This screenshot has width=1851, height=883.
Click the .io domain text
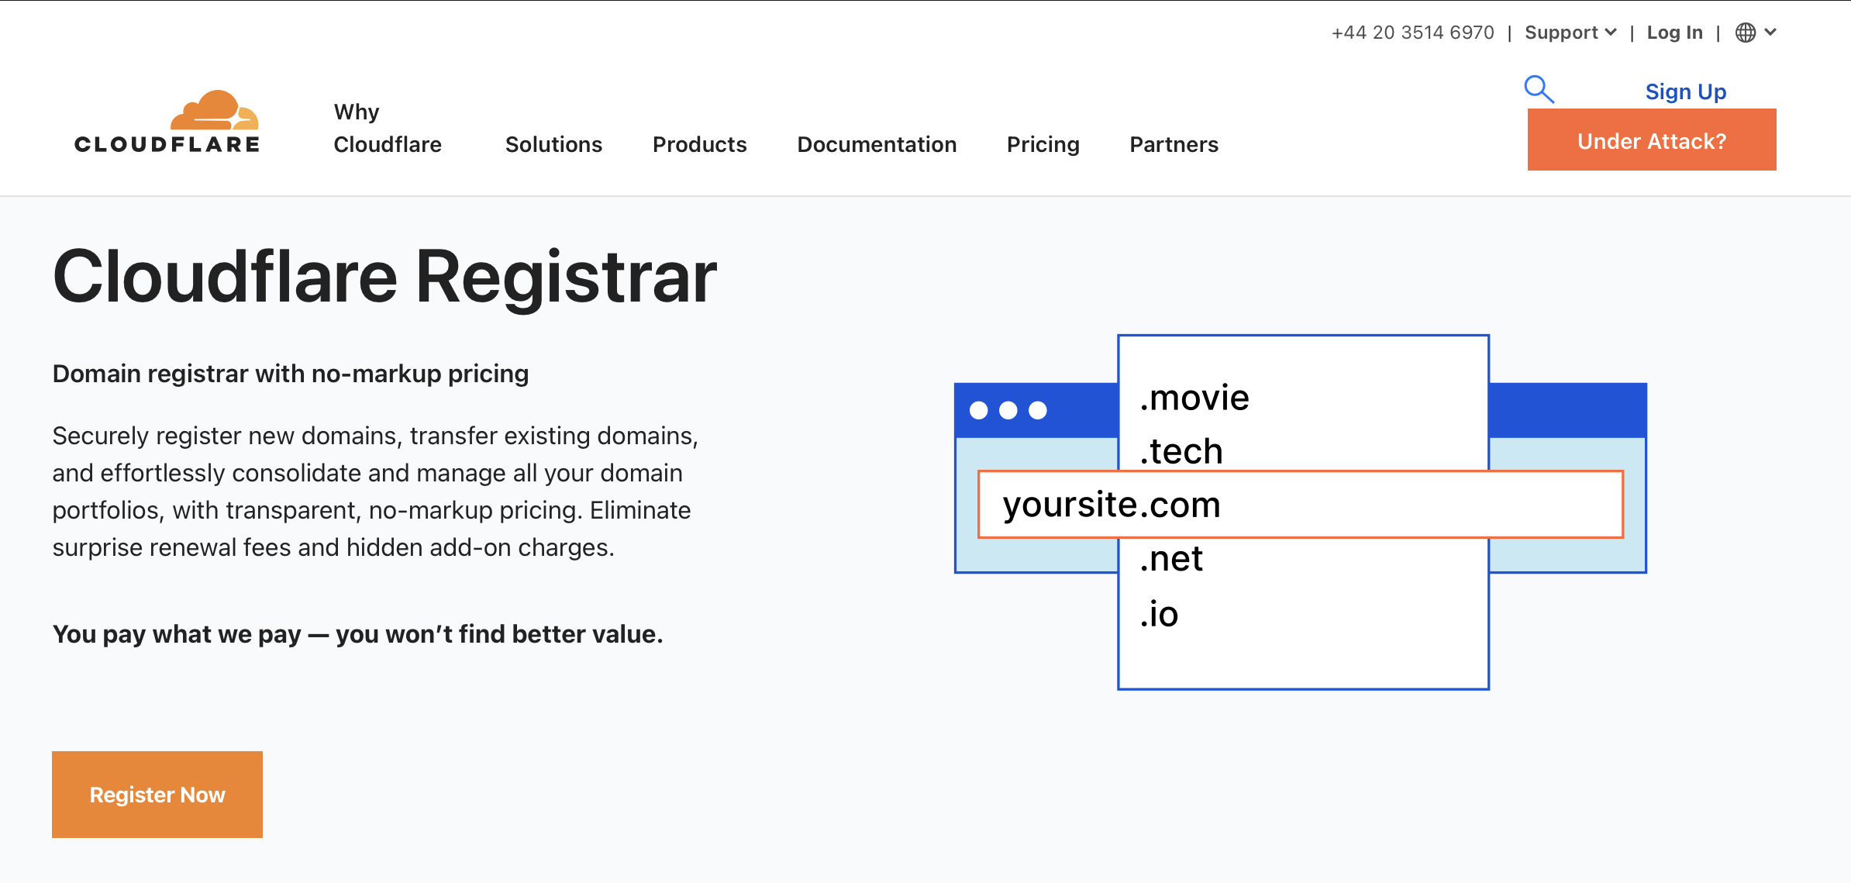tap(1158, 614)
